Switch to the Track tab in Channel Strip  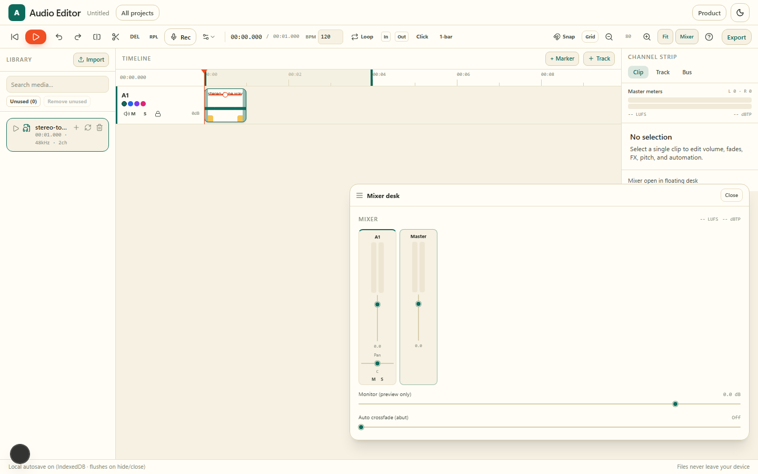663,72
